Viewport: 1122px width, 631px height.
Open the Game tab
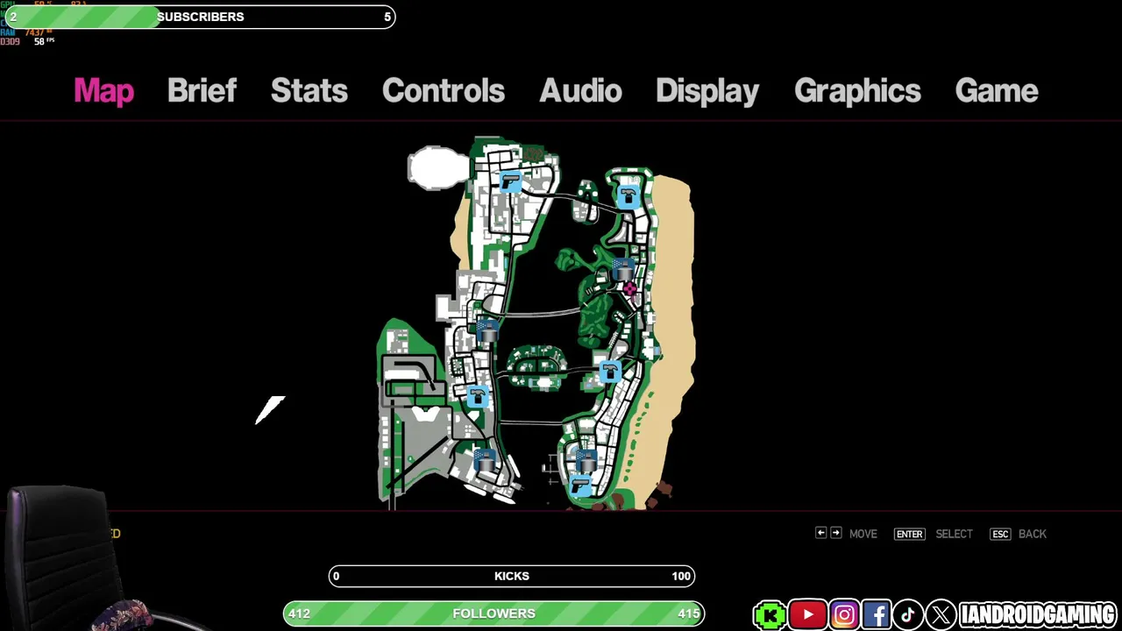(997, 91)
